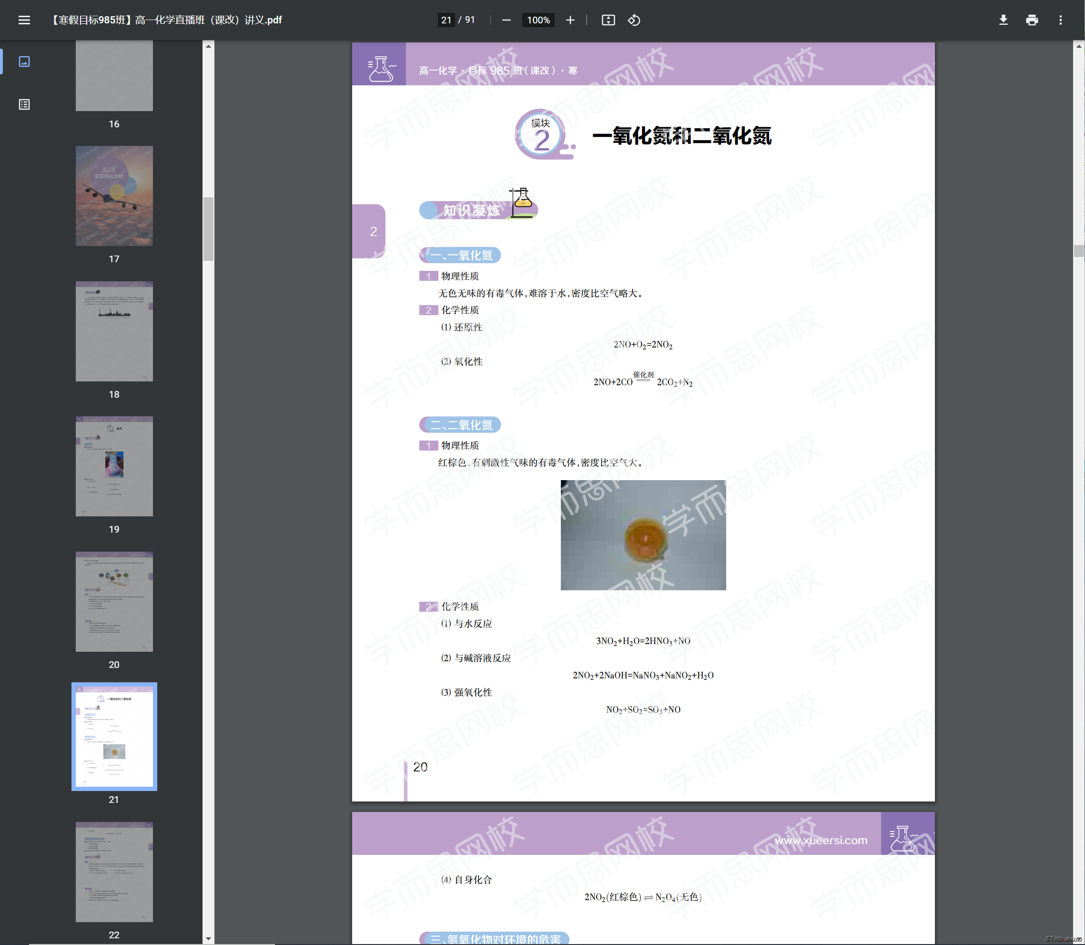Viewport: 1085px width, 945px height.
Task: Switch to thumbnails view in sidebar
Action: coord(24,62)
